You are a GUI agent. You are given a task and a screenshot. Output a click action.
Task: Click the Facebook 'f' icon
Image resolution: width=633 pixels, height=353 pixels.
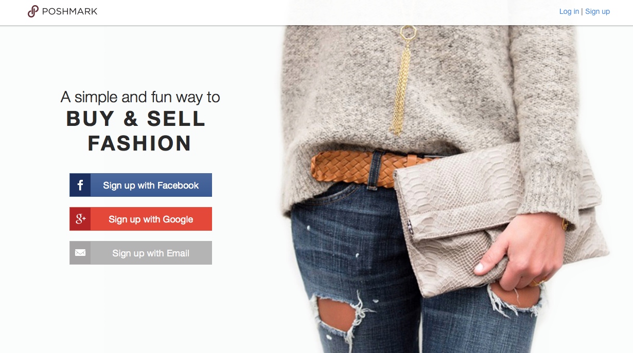pyautogui.click(x=80, y=185)
